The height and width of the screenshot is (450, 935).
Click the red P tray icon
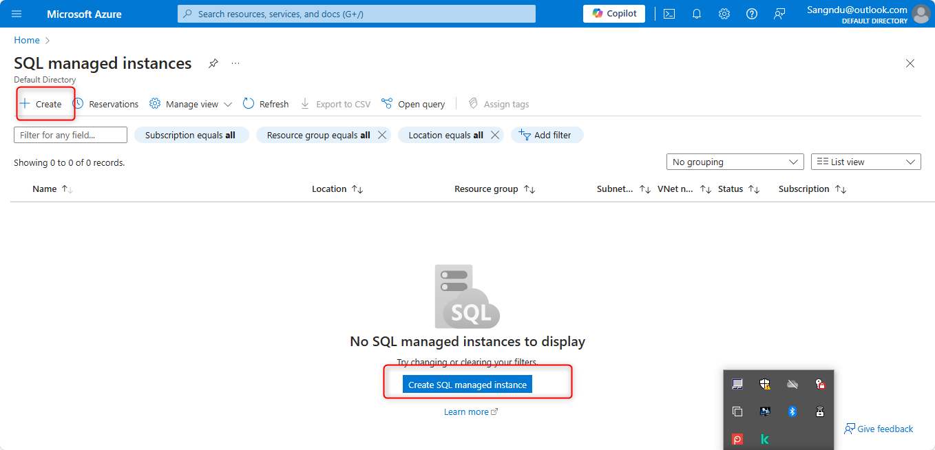[x=737, y=439]
